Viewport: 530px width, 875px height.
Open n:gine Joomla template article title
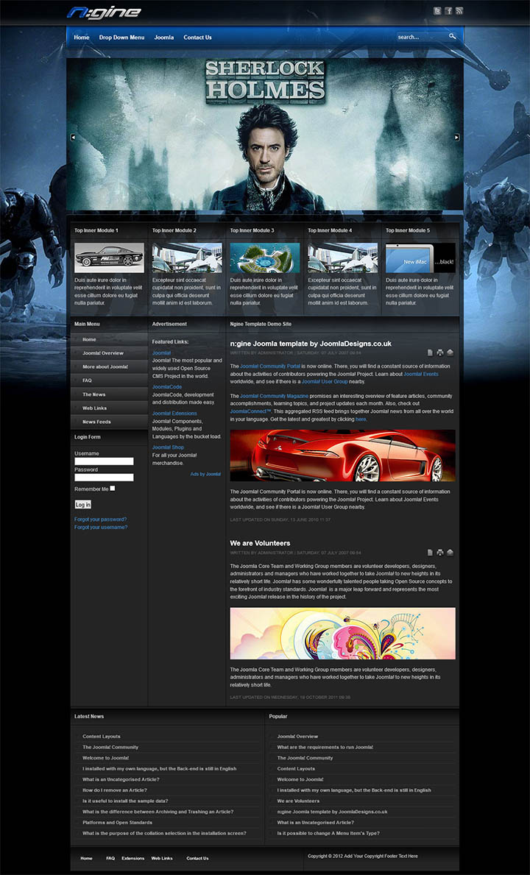point(311,344)
